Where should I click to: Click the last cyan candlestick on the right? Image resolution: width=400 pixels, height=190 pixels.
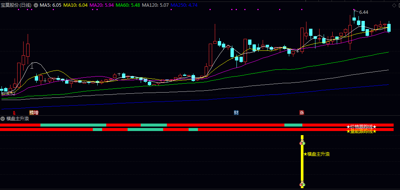(389, 27)
